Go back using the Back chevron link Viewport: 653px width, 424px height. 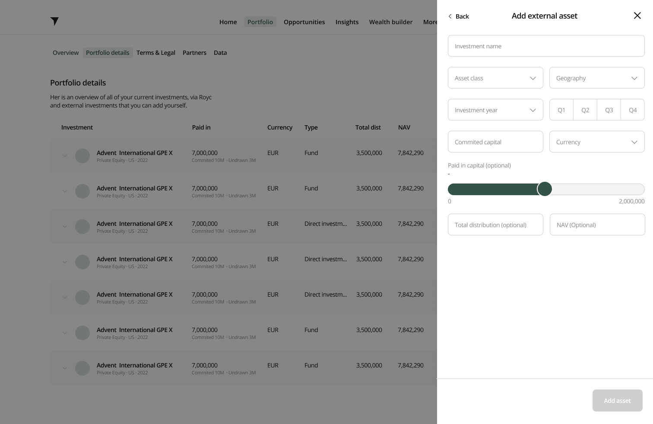[458, 16]
